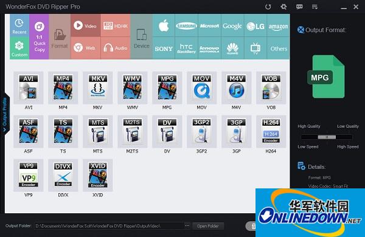Open Microsoft device profiles
365x237 pixels.
pos(209,26)
